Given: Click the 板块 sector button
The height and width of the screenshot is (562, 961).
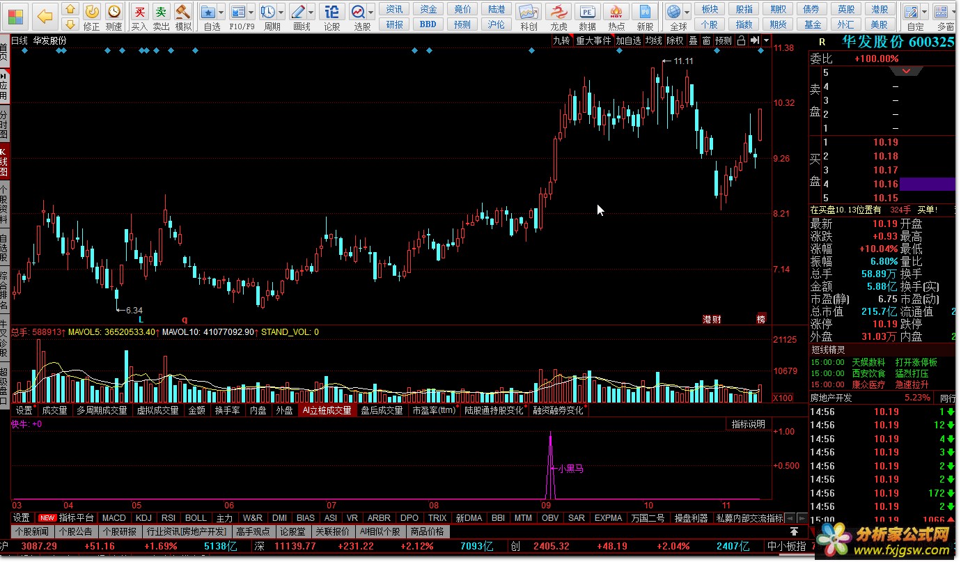Looking at the screenshot, I should tap(710, 9).
